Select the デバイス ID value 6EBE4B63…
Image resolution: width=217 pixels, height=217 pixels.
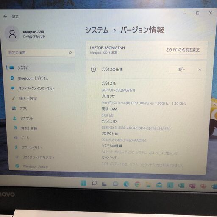click(136, 128)
